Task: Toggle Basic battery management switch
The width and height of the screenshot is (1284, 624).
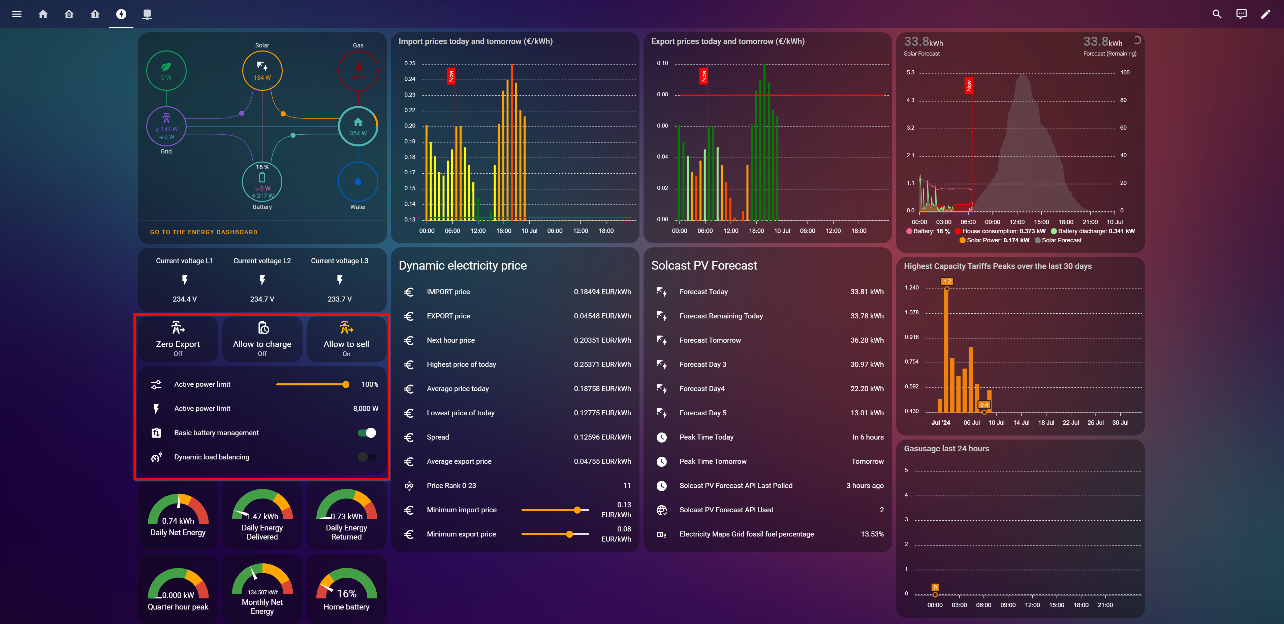Action: click(x=367, y=433)
